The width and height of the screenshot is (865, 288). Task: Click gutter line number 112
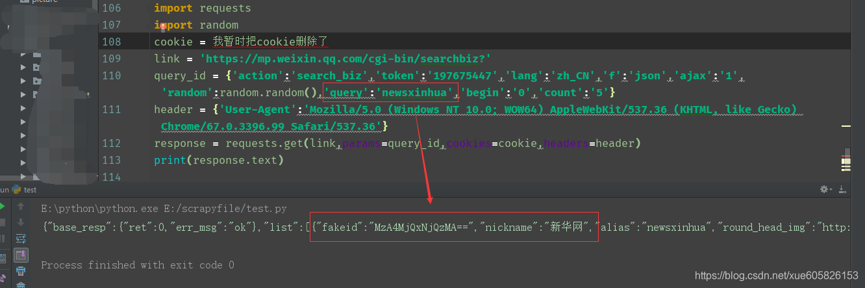click(112, 143)
